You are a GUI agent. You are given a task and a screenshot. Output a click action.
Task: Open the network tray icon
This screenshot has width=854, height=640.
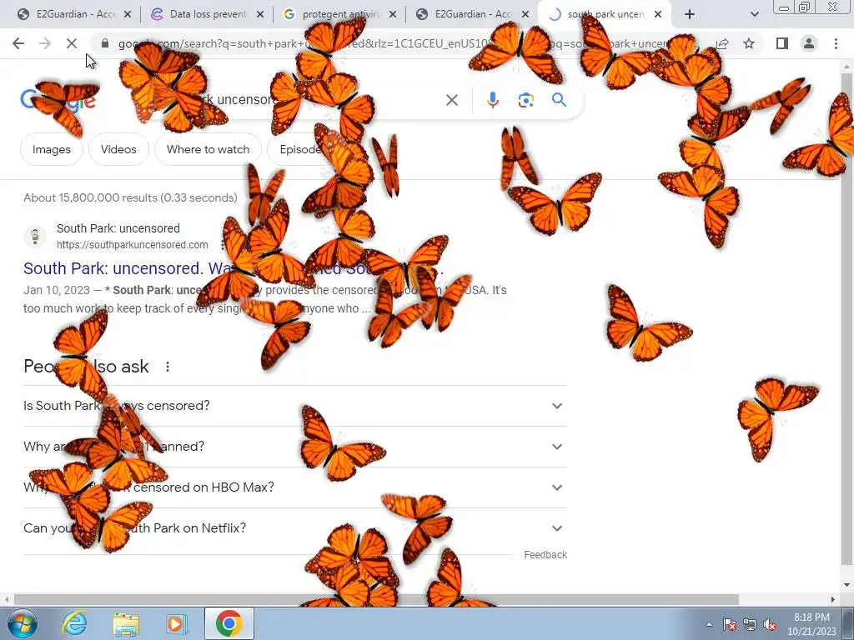pos(750,624)
